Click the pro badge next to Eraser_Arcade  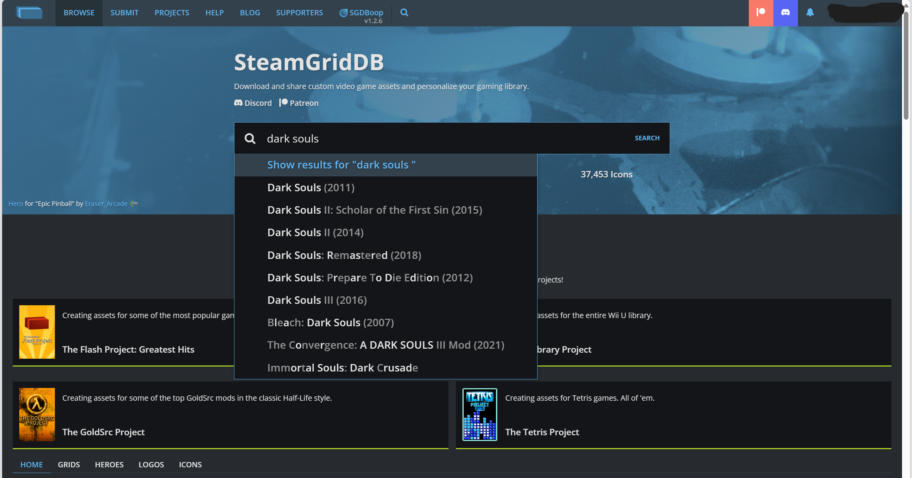point(134,203)
